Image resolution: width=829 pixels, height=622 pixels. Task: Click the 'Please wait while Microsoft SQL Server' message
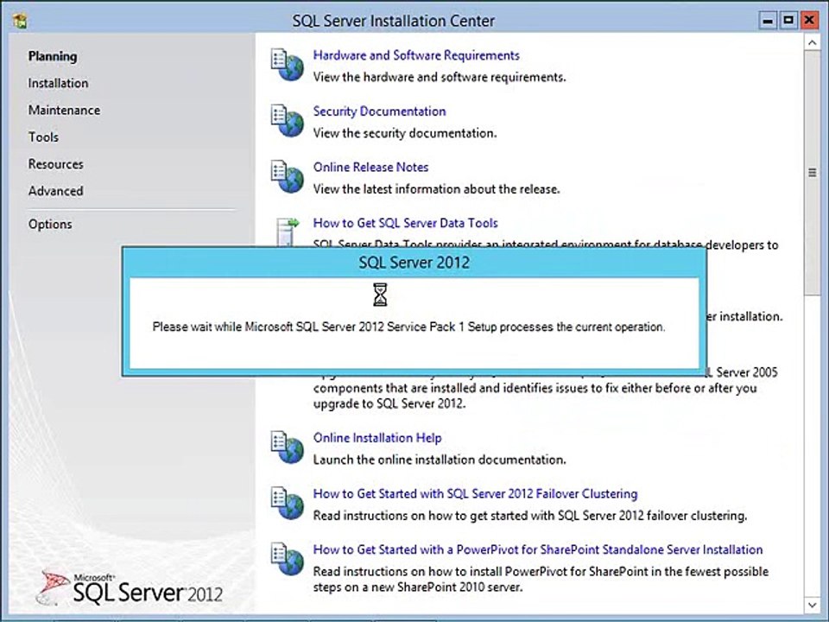click(408, 327)
